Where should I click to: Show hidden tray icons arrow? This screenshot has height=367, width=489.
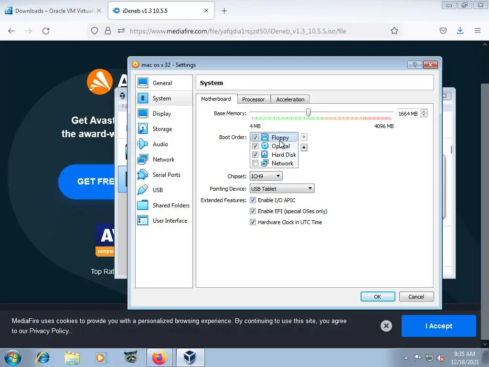pyautogui.click(x=406, y=358)
